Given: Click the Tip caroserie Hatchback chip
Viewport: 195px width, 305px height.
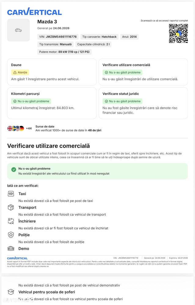Looking at the screenshot, I should coord(99,37).
